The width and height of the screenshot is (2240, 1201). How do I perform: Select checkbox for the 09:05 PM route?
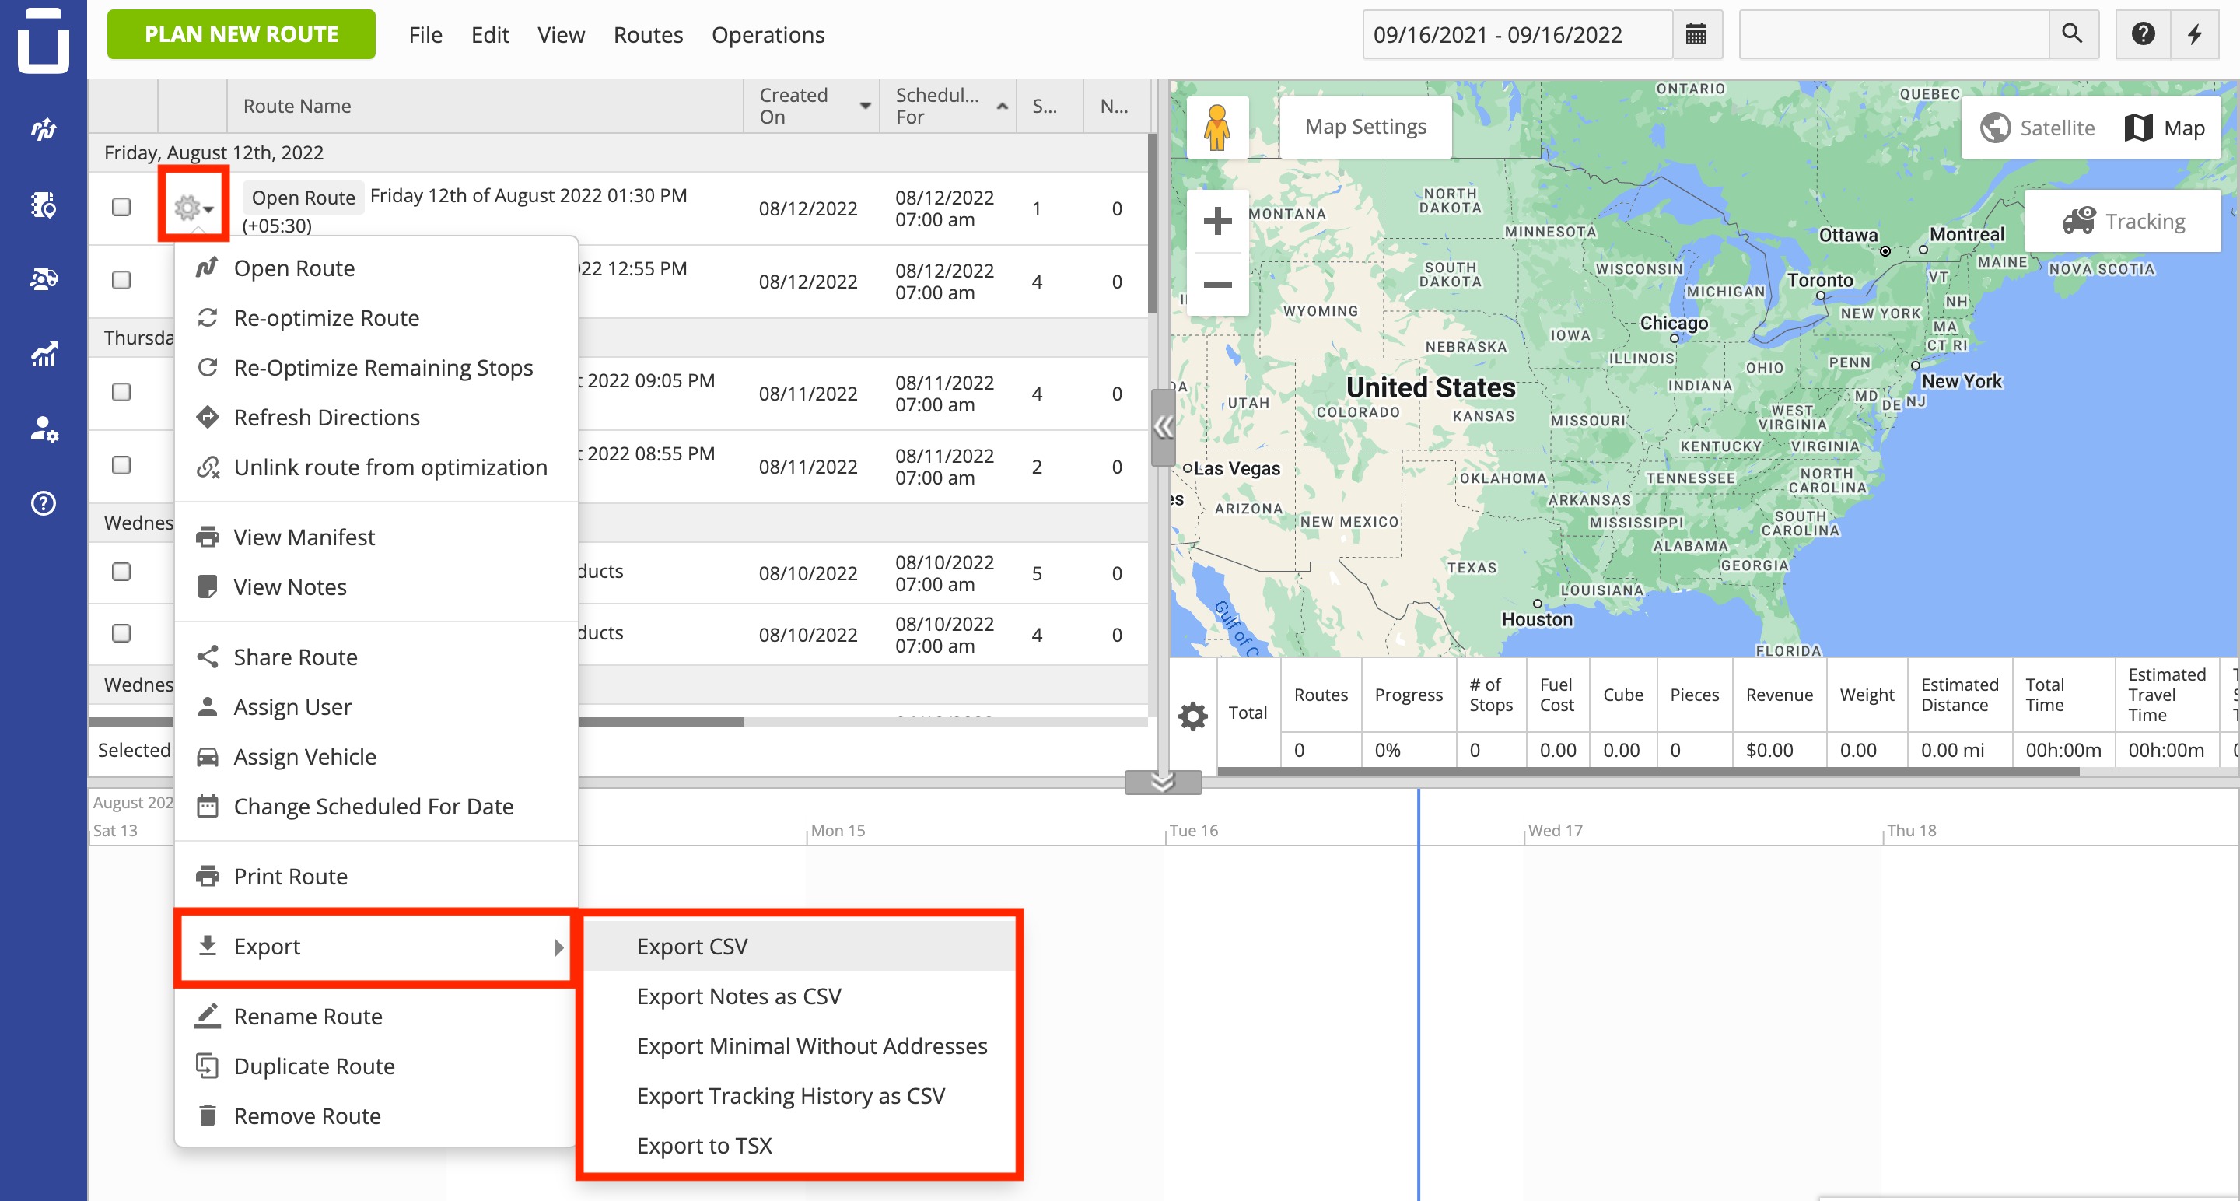tap(122, 392)
